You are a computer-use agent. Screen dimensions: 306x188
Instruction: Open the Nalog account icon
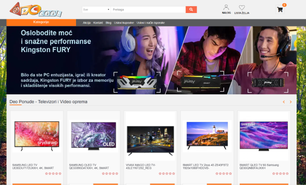[x=226, y=9]
